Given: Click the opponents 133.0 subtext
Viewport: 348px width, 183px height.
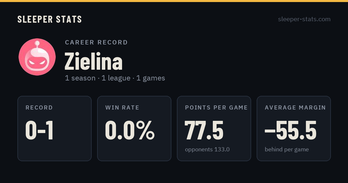Looking at the screenshot, I should point(207,150).
